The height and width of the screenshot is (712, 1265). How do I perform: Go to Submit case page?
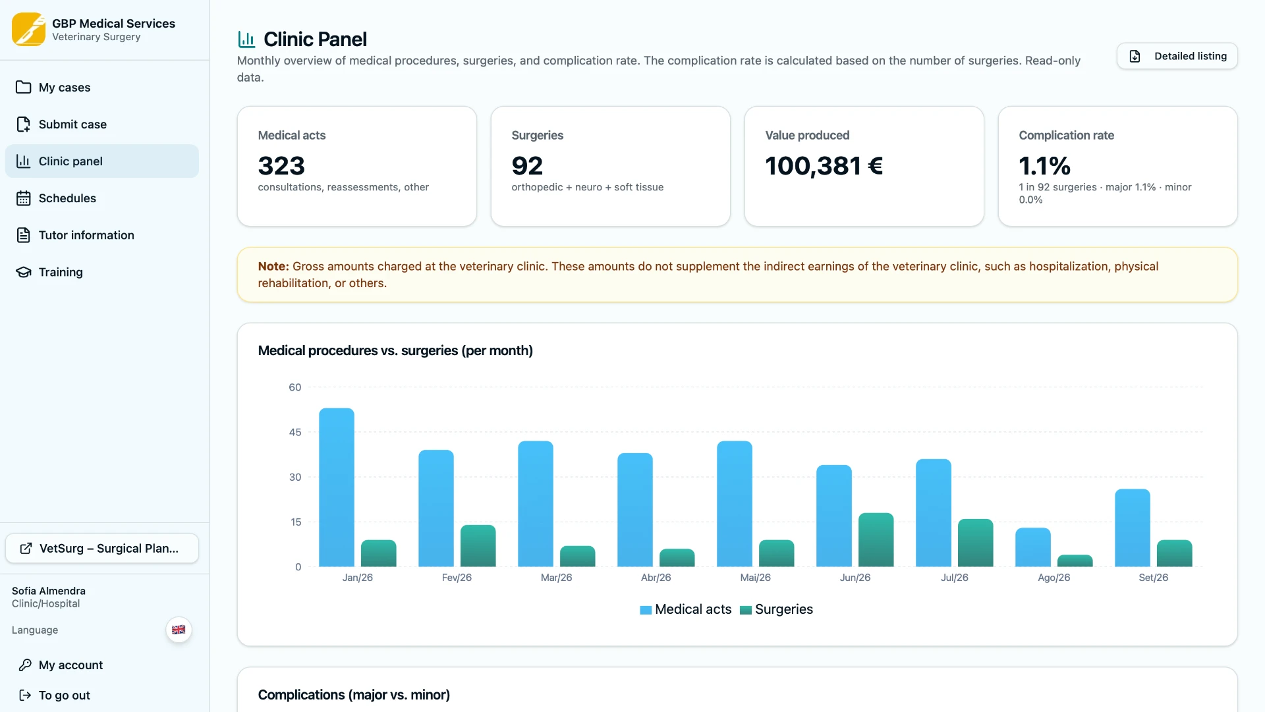click(x=102, y=124)
